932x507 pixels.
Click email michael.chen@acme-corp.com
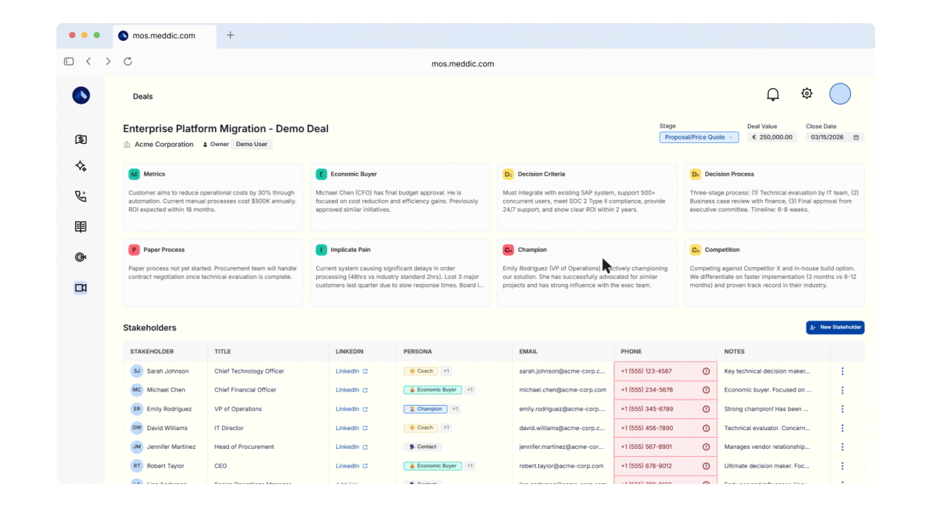coord(563,390)
